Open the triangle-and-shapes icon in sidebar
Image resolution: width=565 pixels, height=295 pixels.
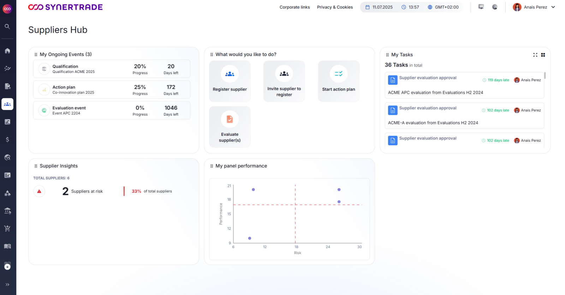click(x=7, y=193)
